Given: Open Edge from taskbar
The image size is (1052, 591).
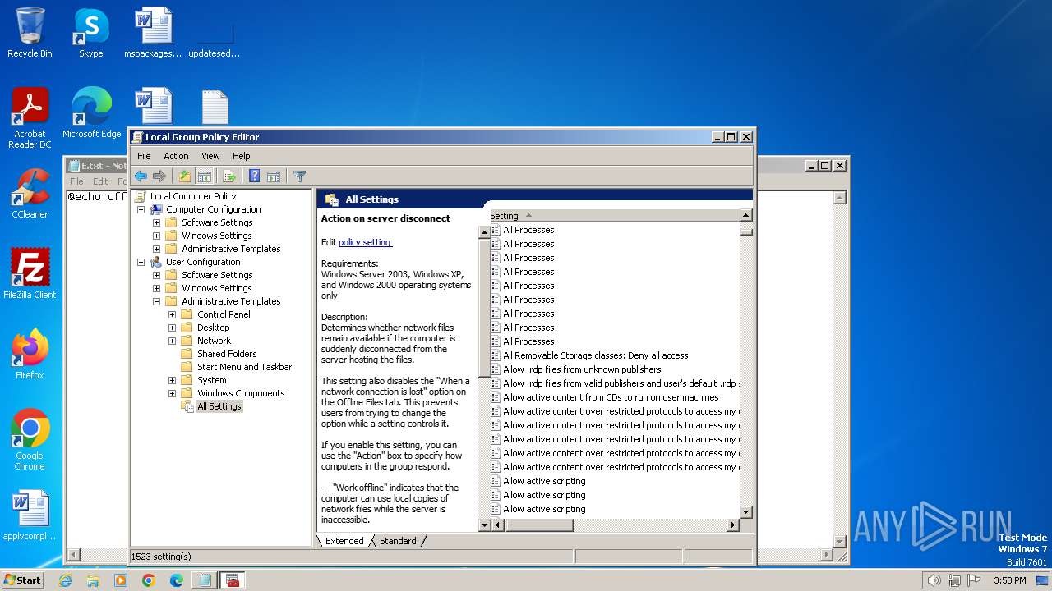Looking at the screenshot, I should (177, 580).
